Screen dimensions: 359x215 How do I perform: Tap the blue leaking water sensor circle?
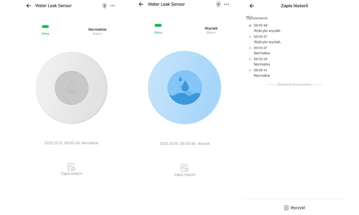pyautogui.click(x=184, y=88)
